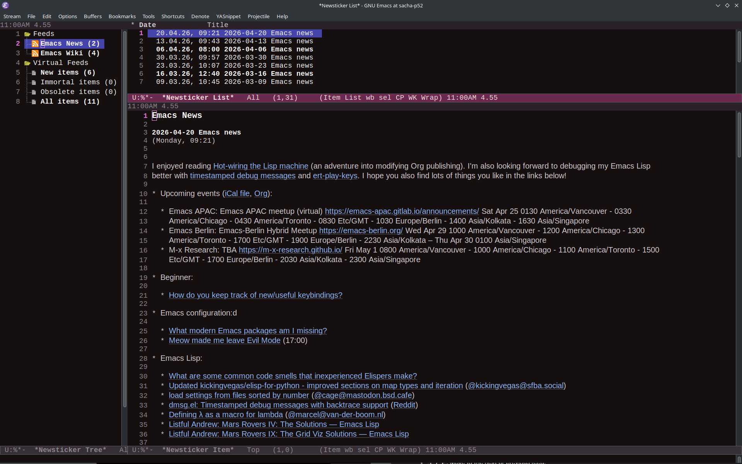Open What modern Emacs packages am I missing?
This screenshot has width=742, height=464.
point(248,331)
